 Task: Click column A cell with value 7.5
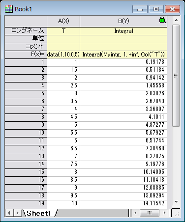click(63, 165)
